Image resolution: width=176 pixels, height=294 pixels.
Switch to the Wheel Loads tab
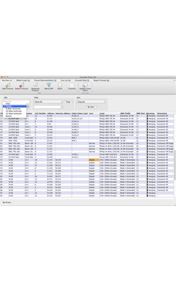[23, 80]
